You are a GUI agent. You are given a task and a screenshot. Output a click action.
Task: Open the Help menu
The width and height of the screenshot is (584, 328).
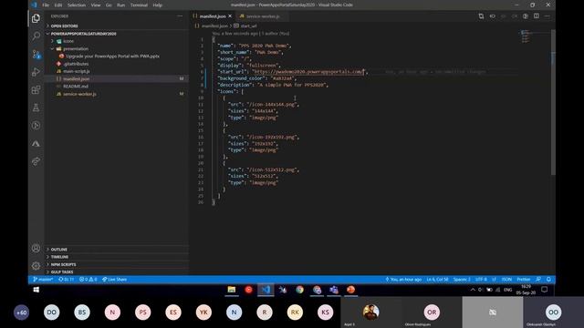click(158, 5)
